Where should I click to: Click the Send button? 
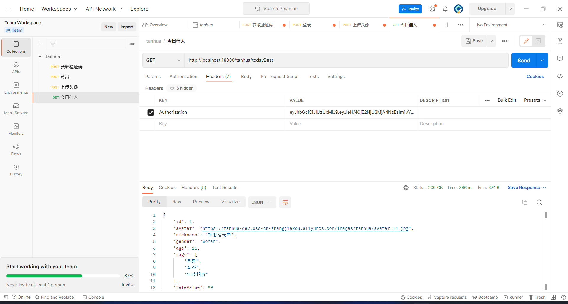click(x=524, y=61)
